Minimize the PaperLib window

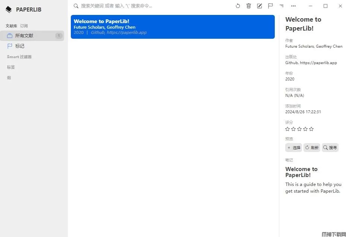tap(311, 6)
